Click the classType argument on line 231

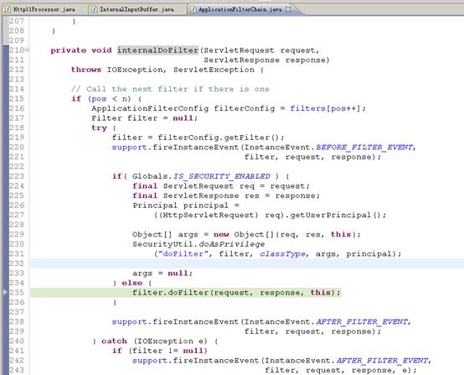click(x=283, y=253)
